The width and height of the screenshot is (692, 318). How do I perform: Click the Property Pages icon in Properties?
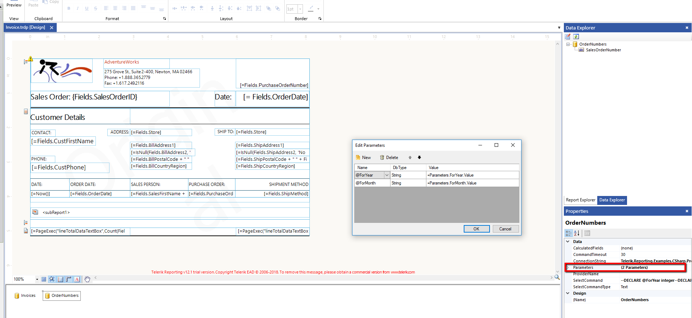(x=587, y=233)
